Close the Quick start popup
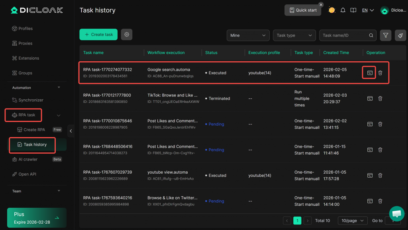The height and width of the screenshot is (230, 408). tap(321, 5)
